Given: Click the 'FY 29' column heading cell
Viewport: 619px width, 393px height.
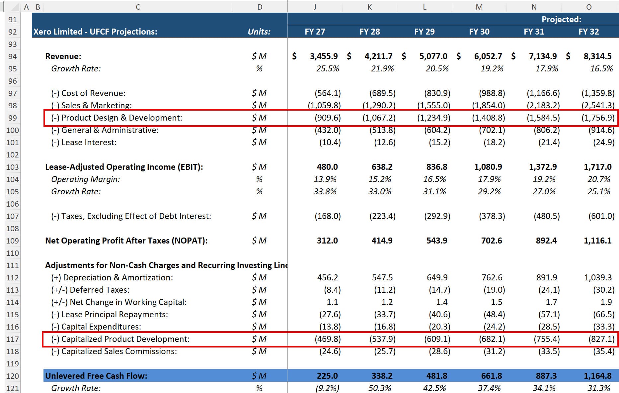Looking at the screenshot, I should tap(424, 32).
